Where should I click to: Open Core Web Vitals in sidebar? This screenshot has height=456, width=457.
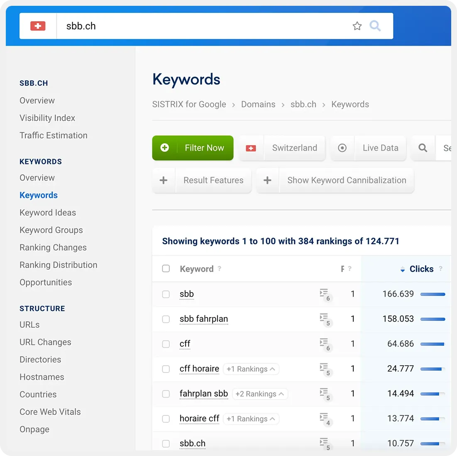coord(50,412)
